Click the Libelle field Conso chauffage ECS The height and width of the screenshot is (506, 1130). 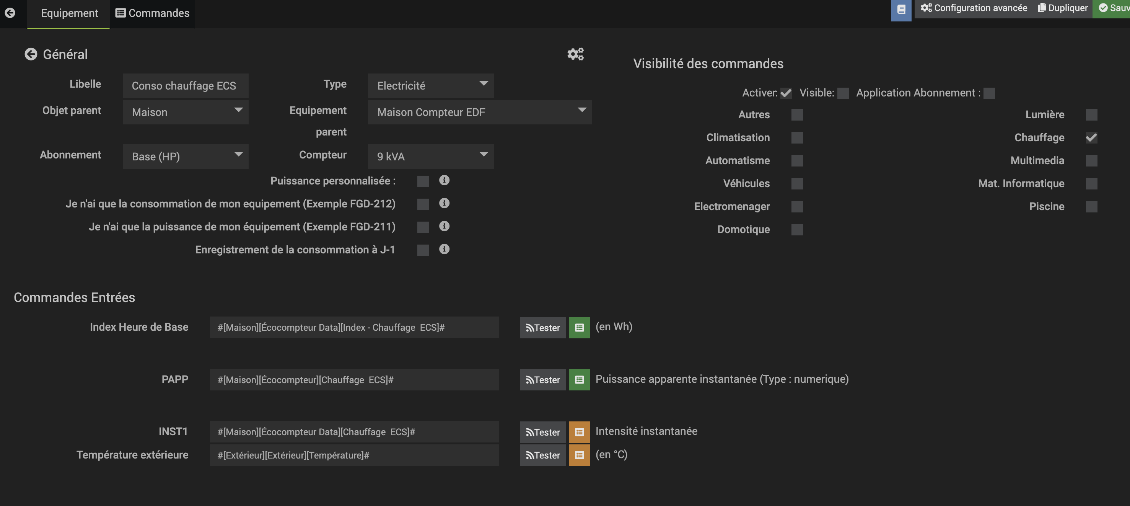point(186,86)
